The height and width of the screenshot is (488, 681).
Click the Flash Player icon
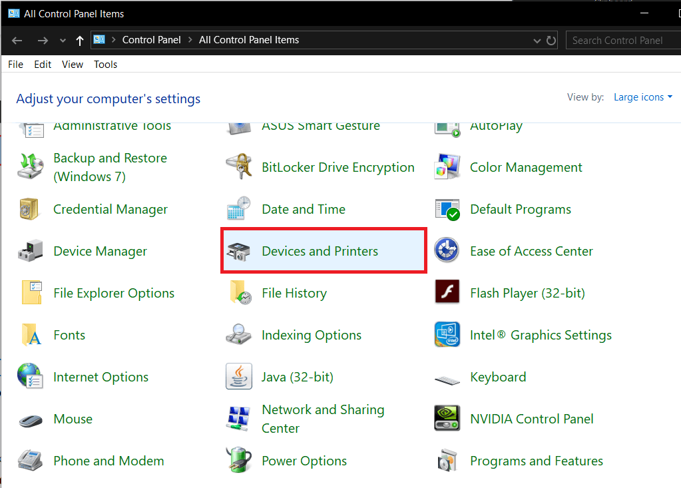tap(447, 293)
